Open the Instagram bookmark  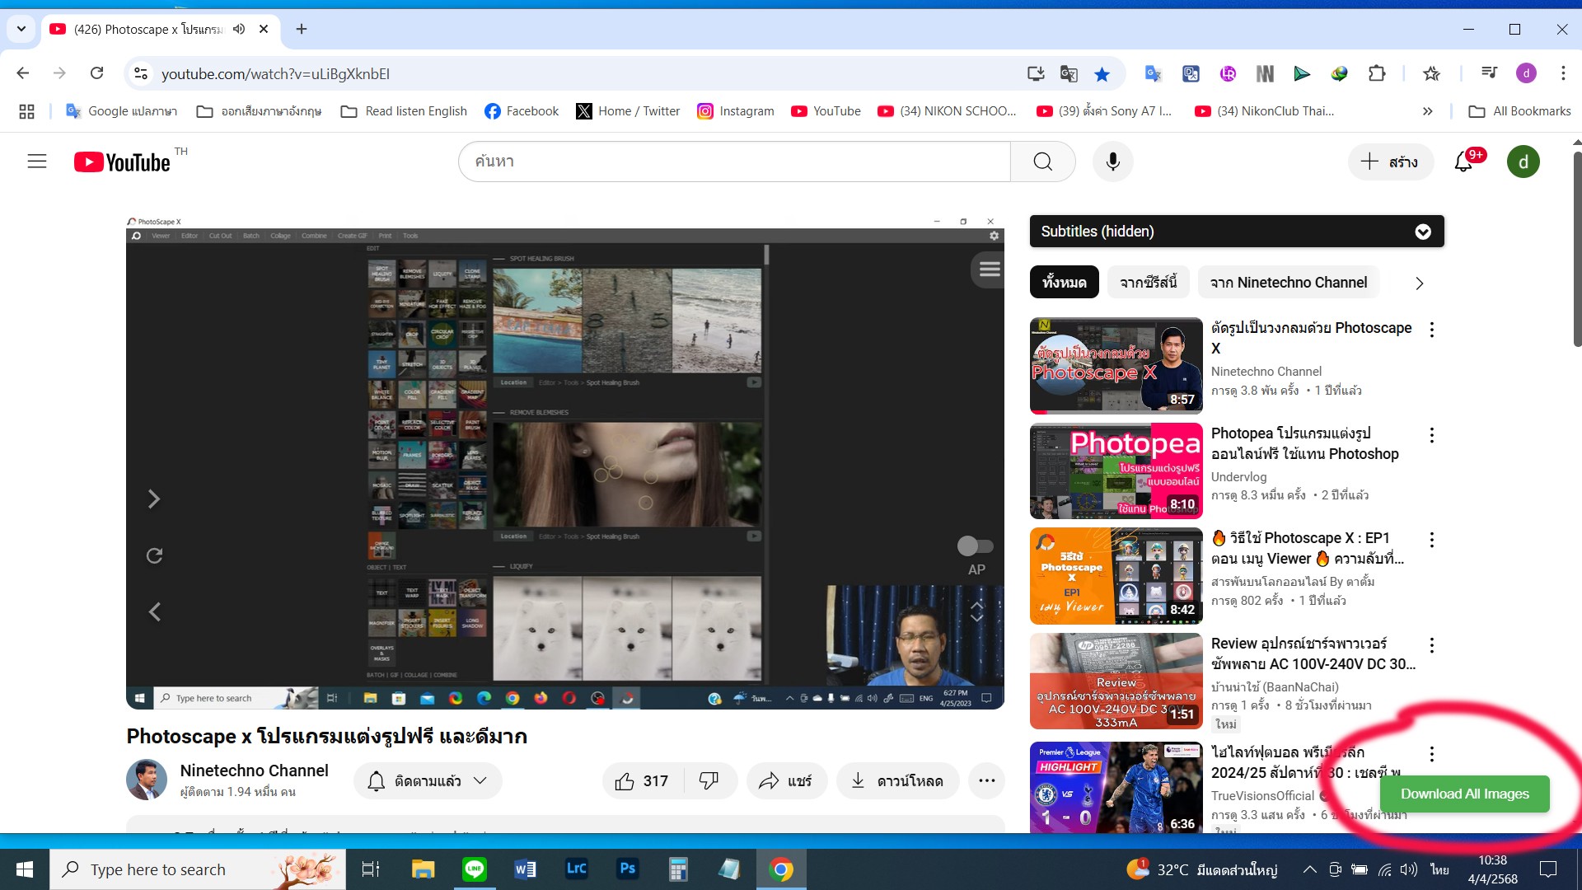(x=736, y=111)
